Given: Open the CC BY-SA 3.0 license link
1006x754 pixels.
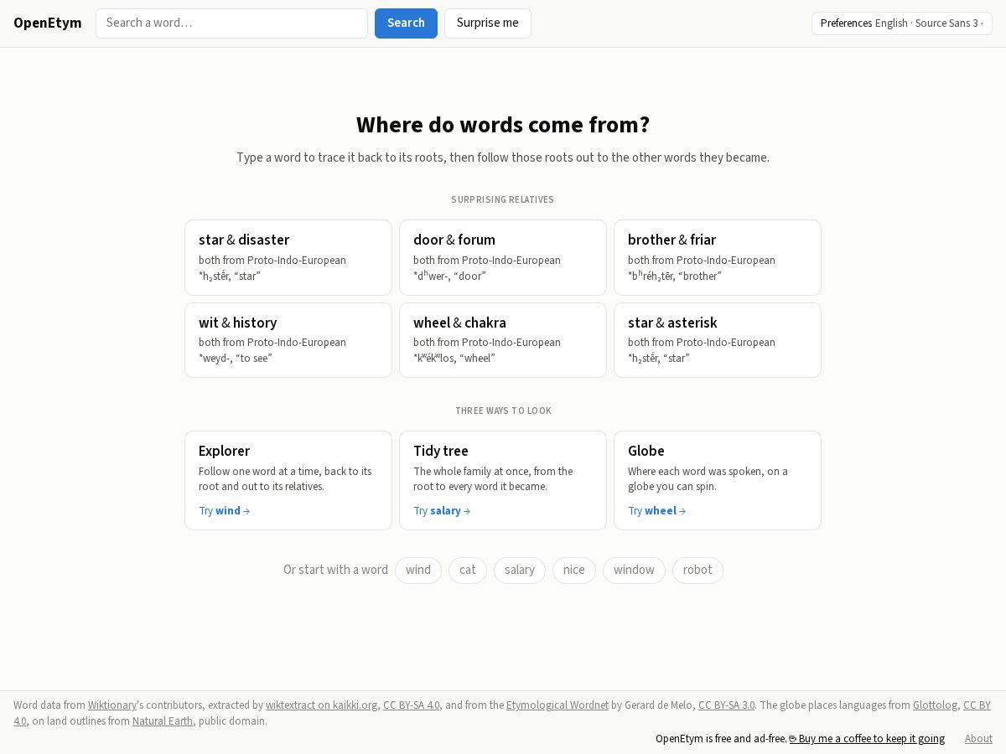Looking at the screenshot, I should [727, 705].
